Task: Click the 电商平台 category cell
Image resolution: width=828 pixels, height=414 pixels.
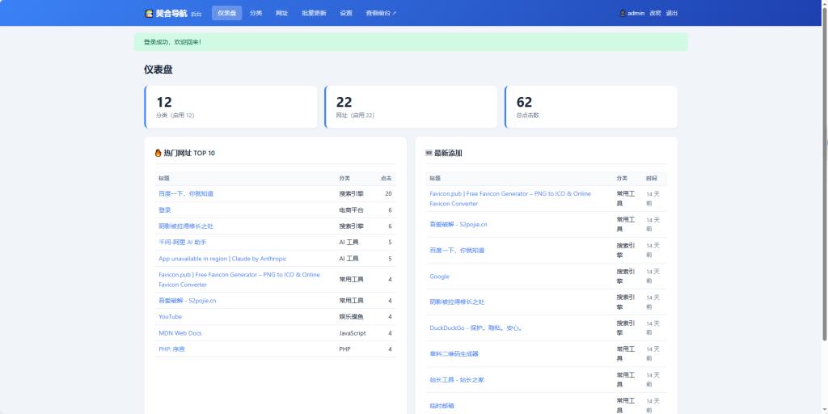Action: (351, 210)
